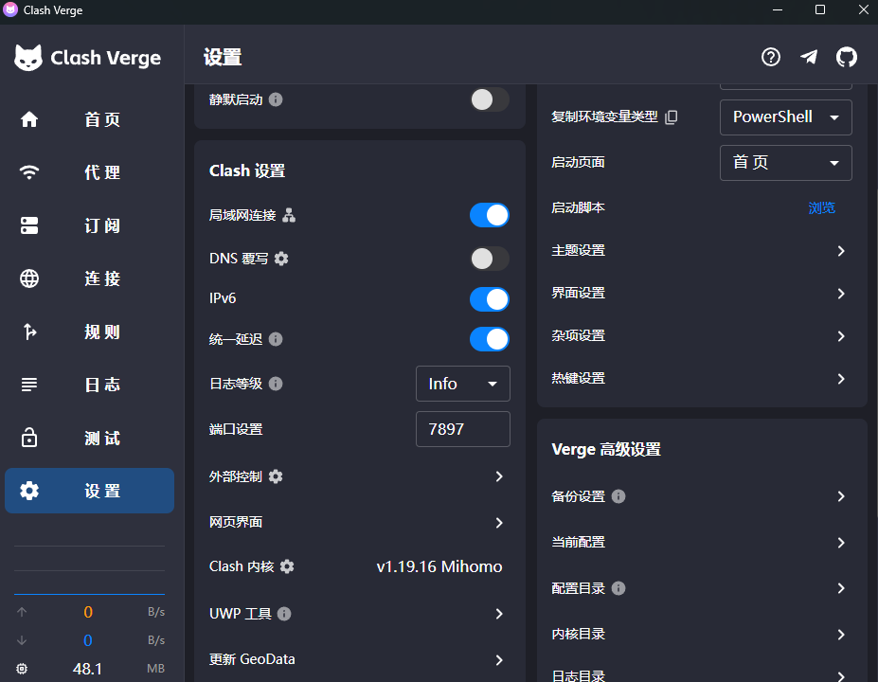This screenshot has height=682, width=878.
Task: Open the 内核目录 entry
Action: point(701,634)
